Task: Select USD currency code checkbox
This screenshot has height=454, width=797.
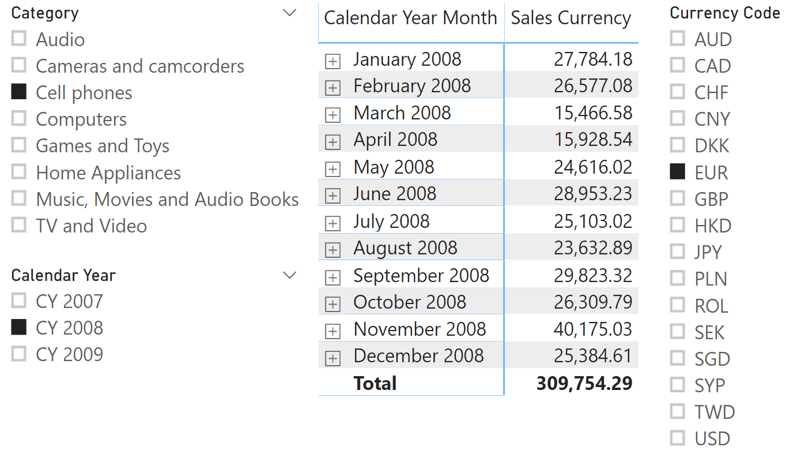Action: [678, 438]
